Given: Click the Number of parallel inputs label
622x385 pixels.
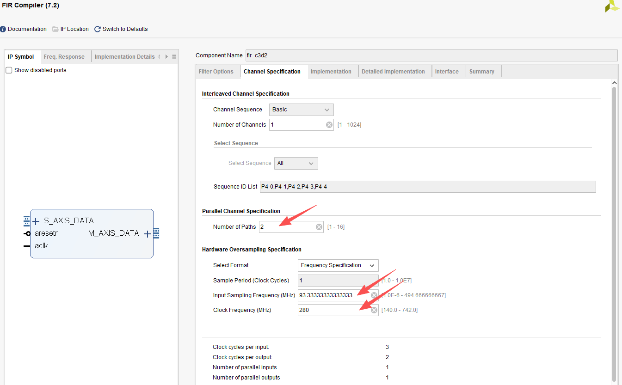Looking at the screenshot, I should pyautogui.click(x=245, y=367).
